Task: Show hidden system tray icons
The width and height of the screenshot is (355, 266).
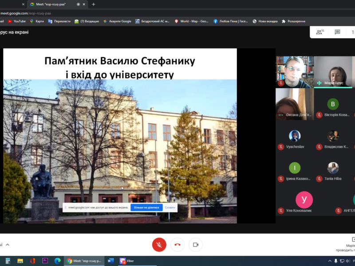Action: (x=330, y=261)
